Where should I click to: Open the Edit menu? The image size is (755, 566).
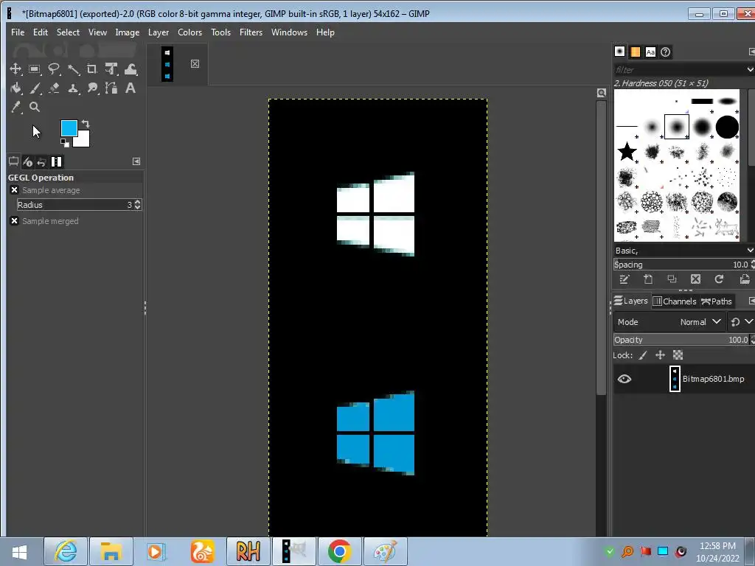coord(41,32)
